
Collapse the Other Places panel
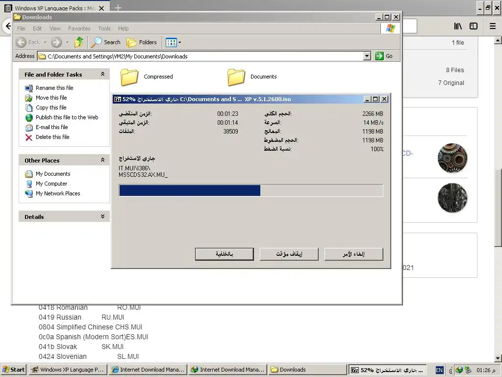click(102, 160)
